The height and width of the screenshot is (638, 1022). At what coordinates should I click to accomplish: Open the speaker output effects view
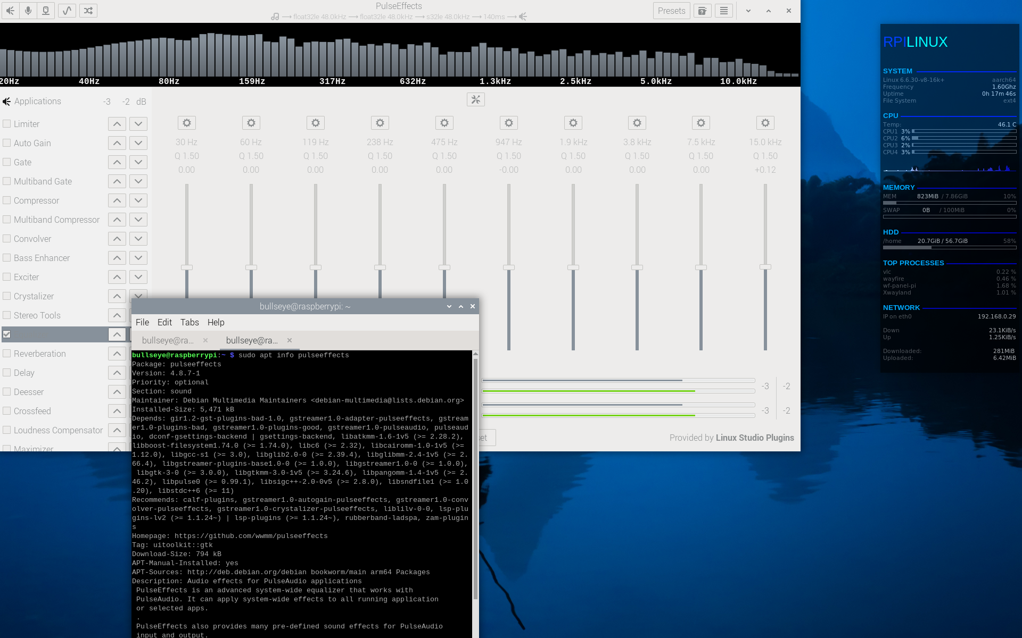pyautogui.click(x=10, y=11)
